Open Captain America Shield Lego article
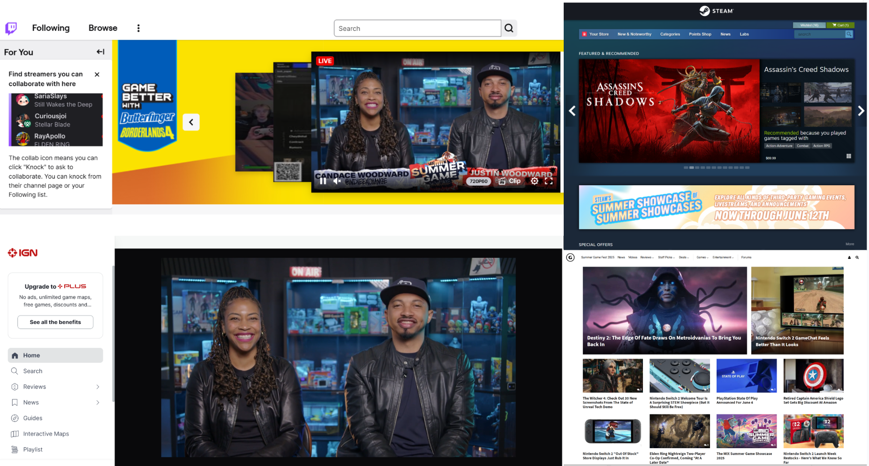The image size is (869, 466). [814, 382]
